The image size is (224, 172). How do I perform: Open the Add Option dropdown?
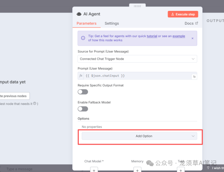[140, 136]
